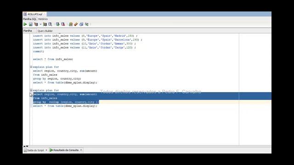294x165 pixels.
Task: Click the Clear eraser toolbar icon
Action: click(76, 24)
